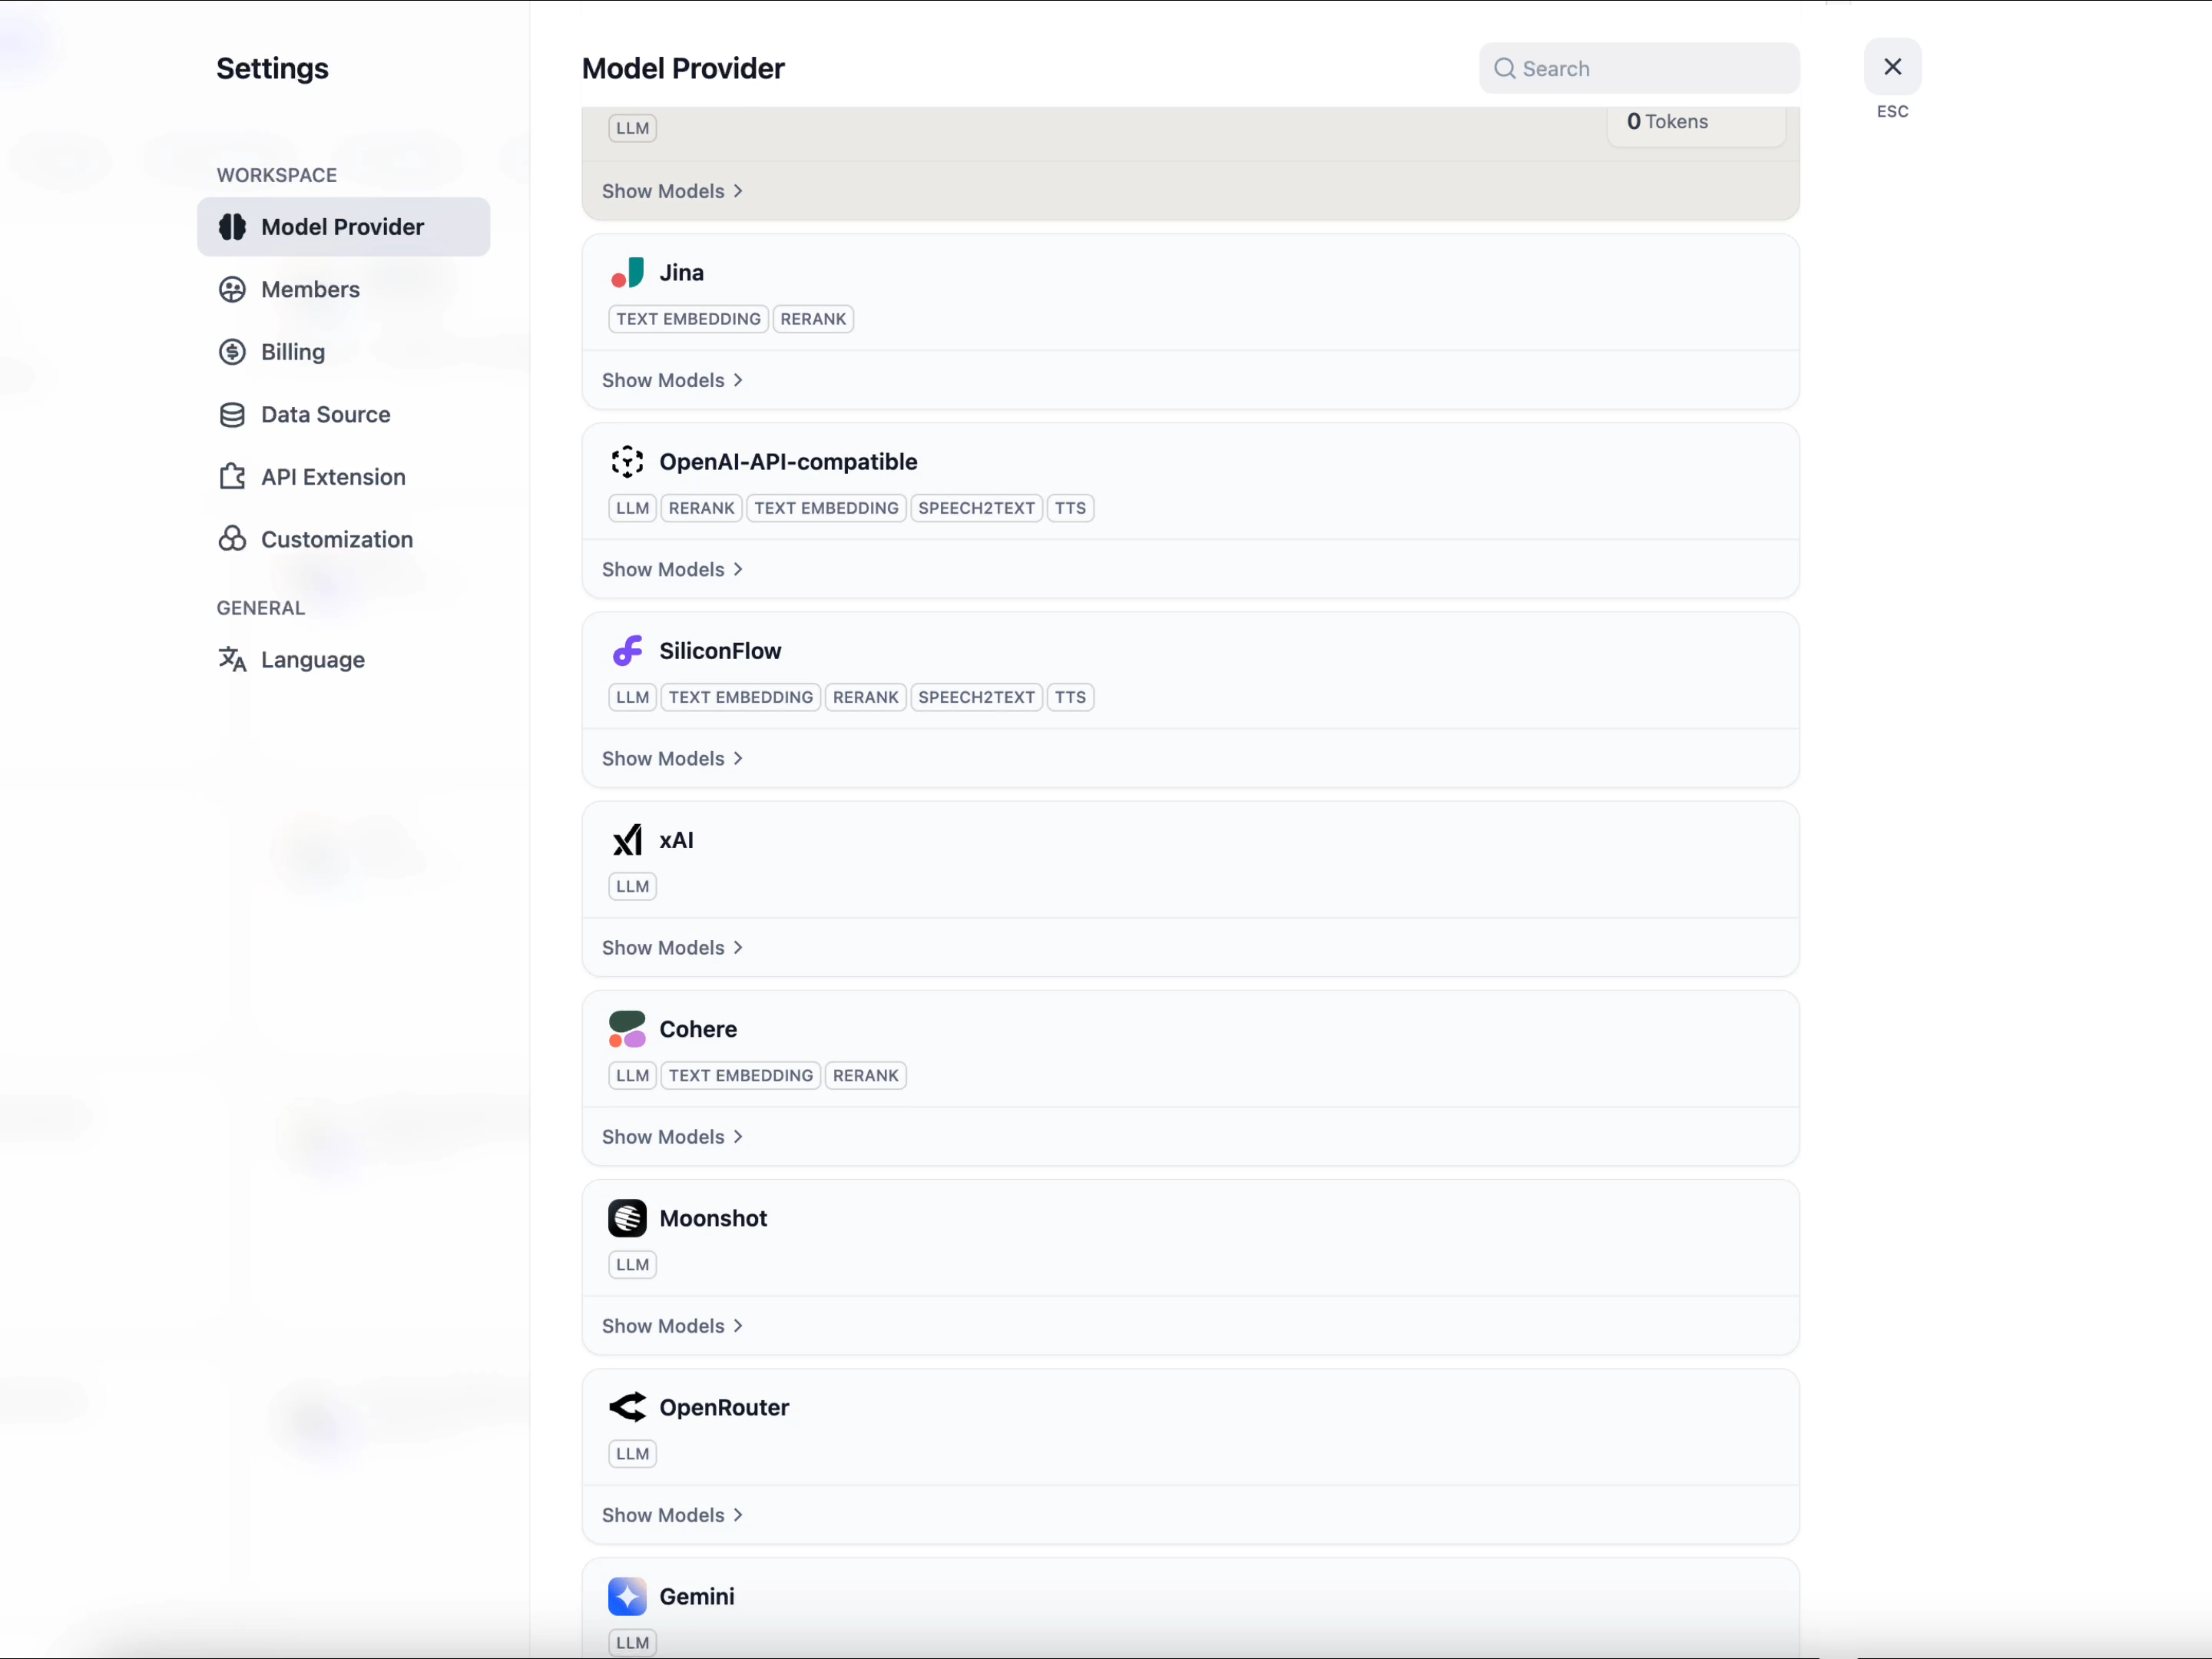Click the xAI logo icon
The image size is (2212, 1659).
click(x=627, y=840)
